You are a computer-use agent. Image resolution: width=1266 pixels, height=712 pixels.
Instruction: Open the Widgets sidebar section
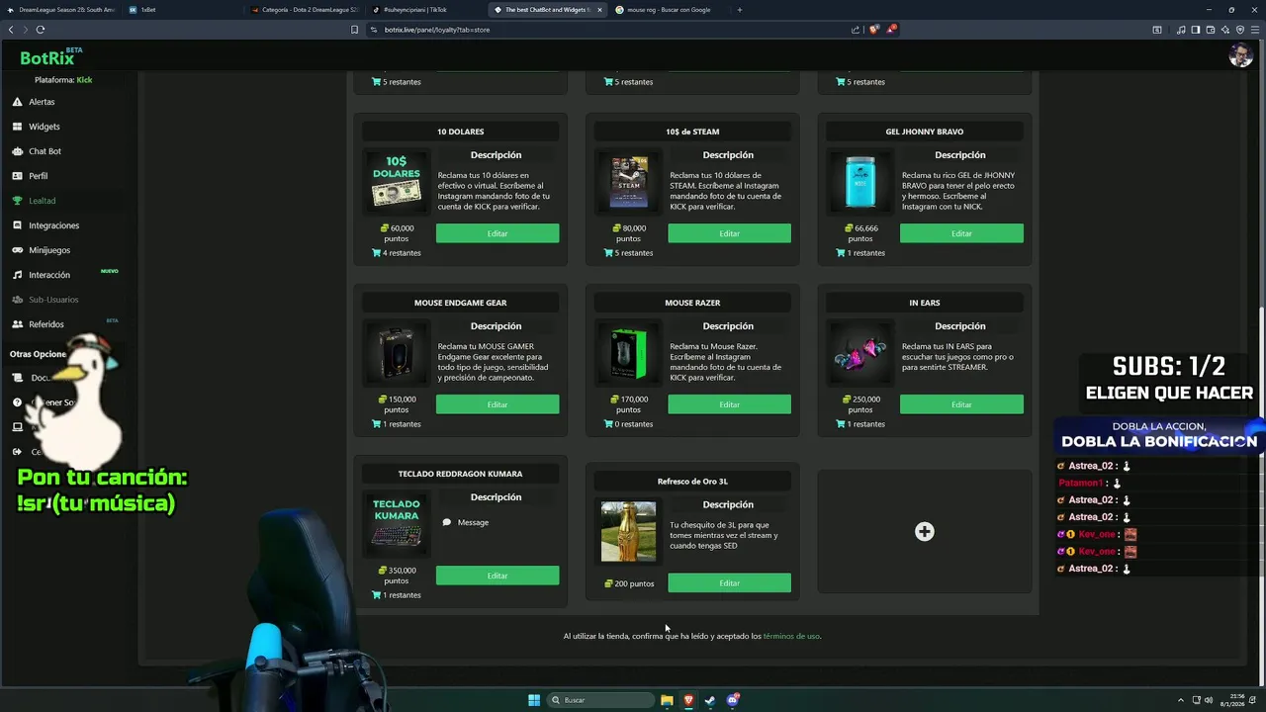click(44, 127)
